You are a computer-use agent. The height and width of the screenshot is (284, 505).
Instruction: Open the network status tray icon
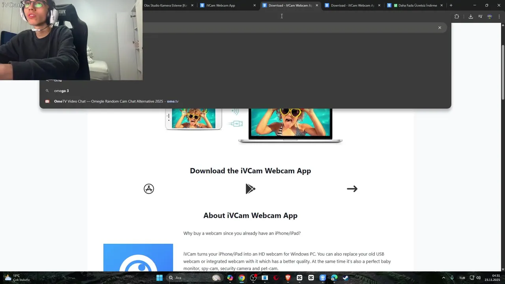click(472, 278)
